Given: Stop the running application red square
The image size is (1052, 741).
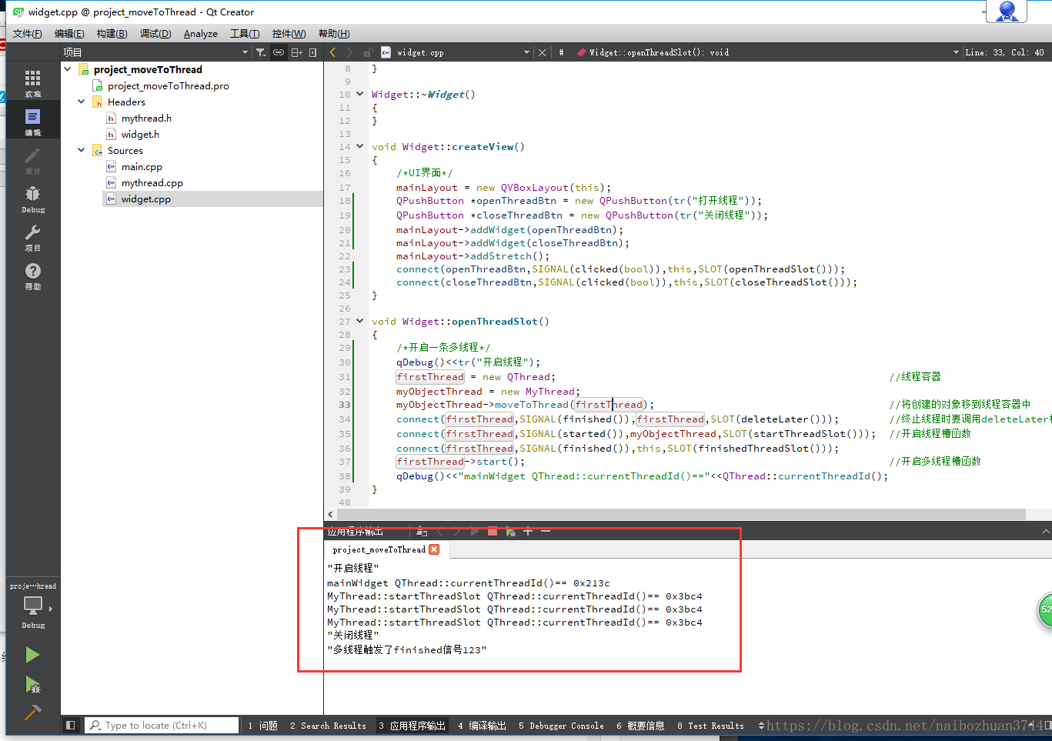Looking at the screenshot, I should [x=493, y=531].
